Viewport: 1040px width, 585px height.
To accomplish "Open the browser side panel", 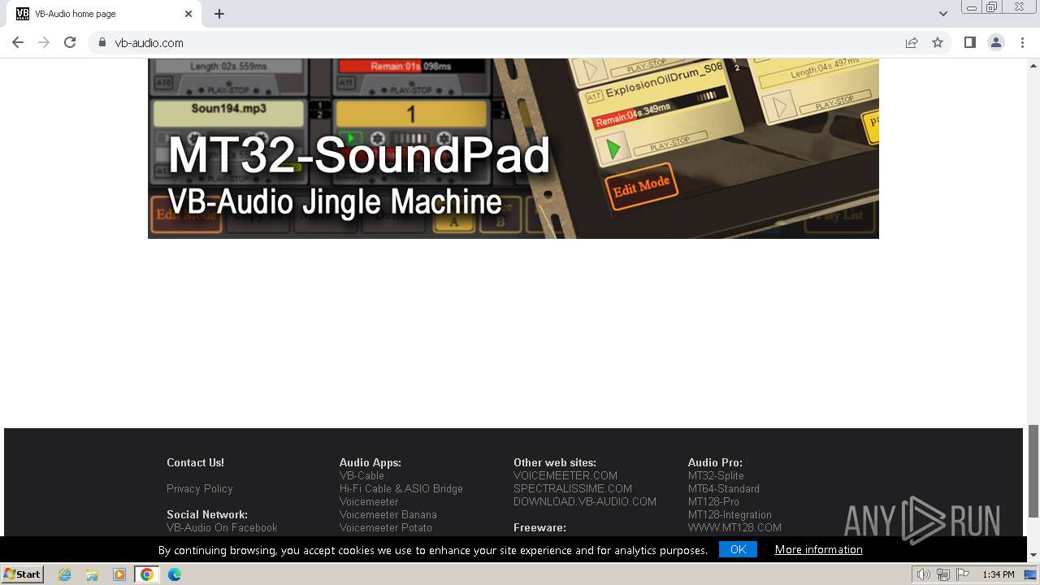I will point(970,42).
